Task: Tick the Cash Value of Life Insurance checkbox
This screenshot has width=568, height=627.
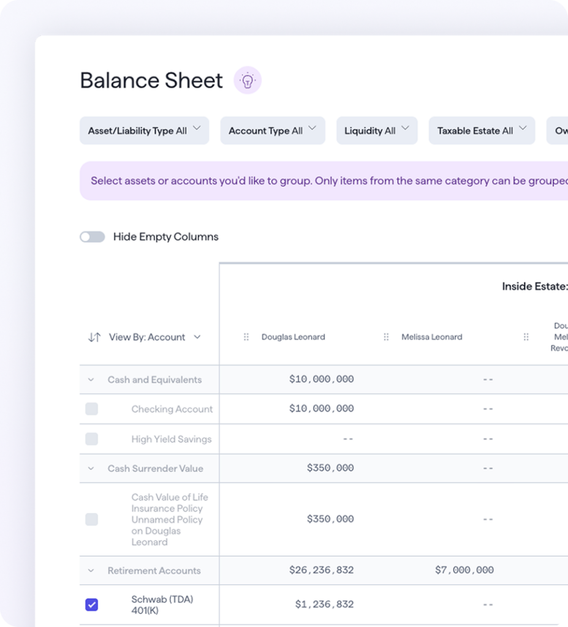Action: point(91,519)
